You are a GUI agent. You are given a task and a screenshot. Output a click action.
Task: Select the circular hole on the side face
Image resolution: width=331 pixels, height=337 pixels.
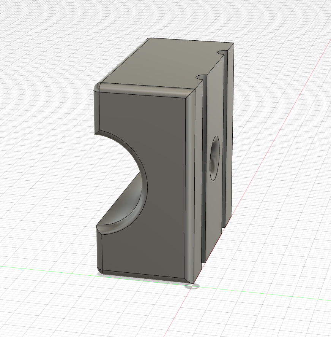215,158
